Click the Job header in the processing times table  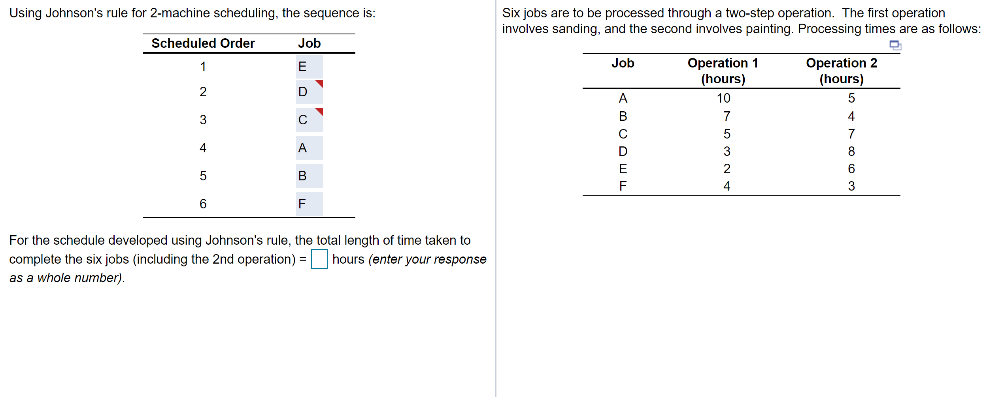coord(623,63)
